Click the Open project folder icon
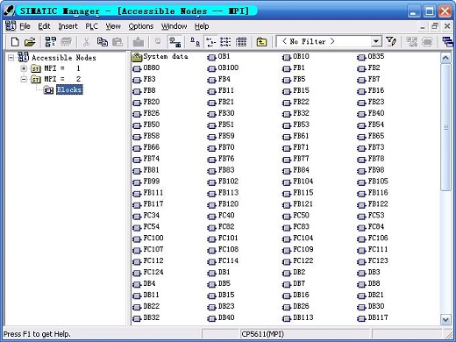This screenshot has width=456, height=342. (x=30, y=42)
